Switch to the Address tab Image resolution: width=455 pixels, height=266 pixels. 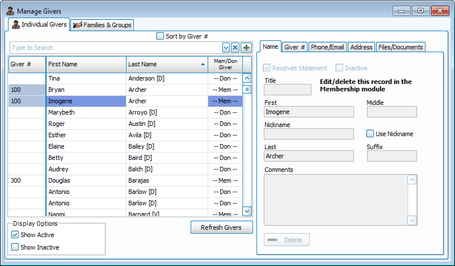[361, 47]
